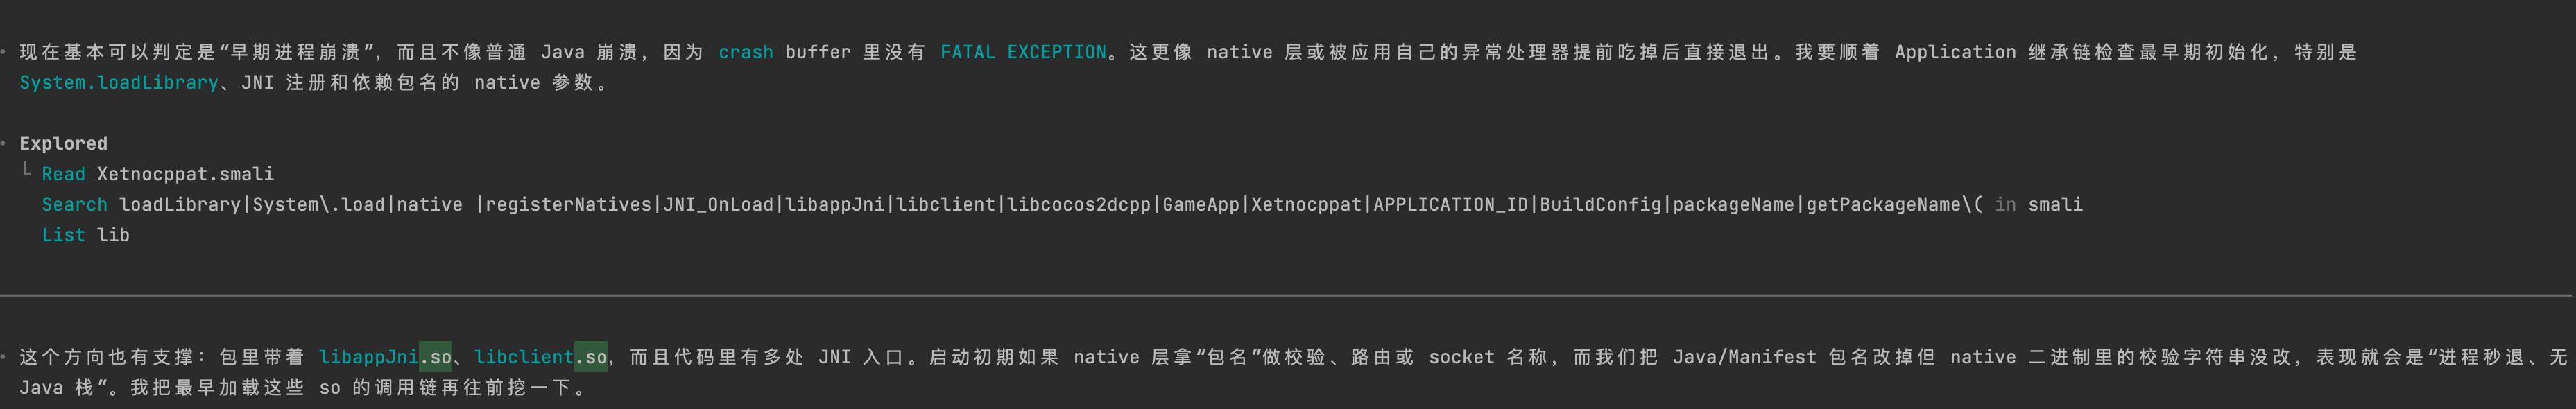Click the "Search" action label
The width and height of the screenshot is (2576, 409).
click(74, 205)
